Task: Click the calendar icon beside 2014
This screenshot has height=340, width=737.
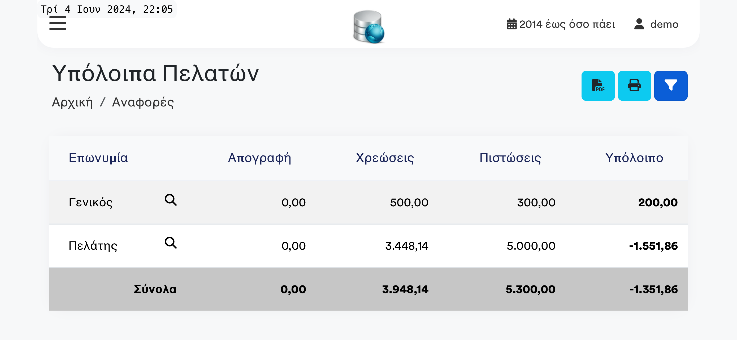Action: tap(511, 24)
